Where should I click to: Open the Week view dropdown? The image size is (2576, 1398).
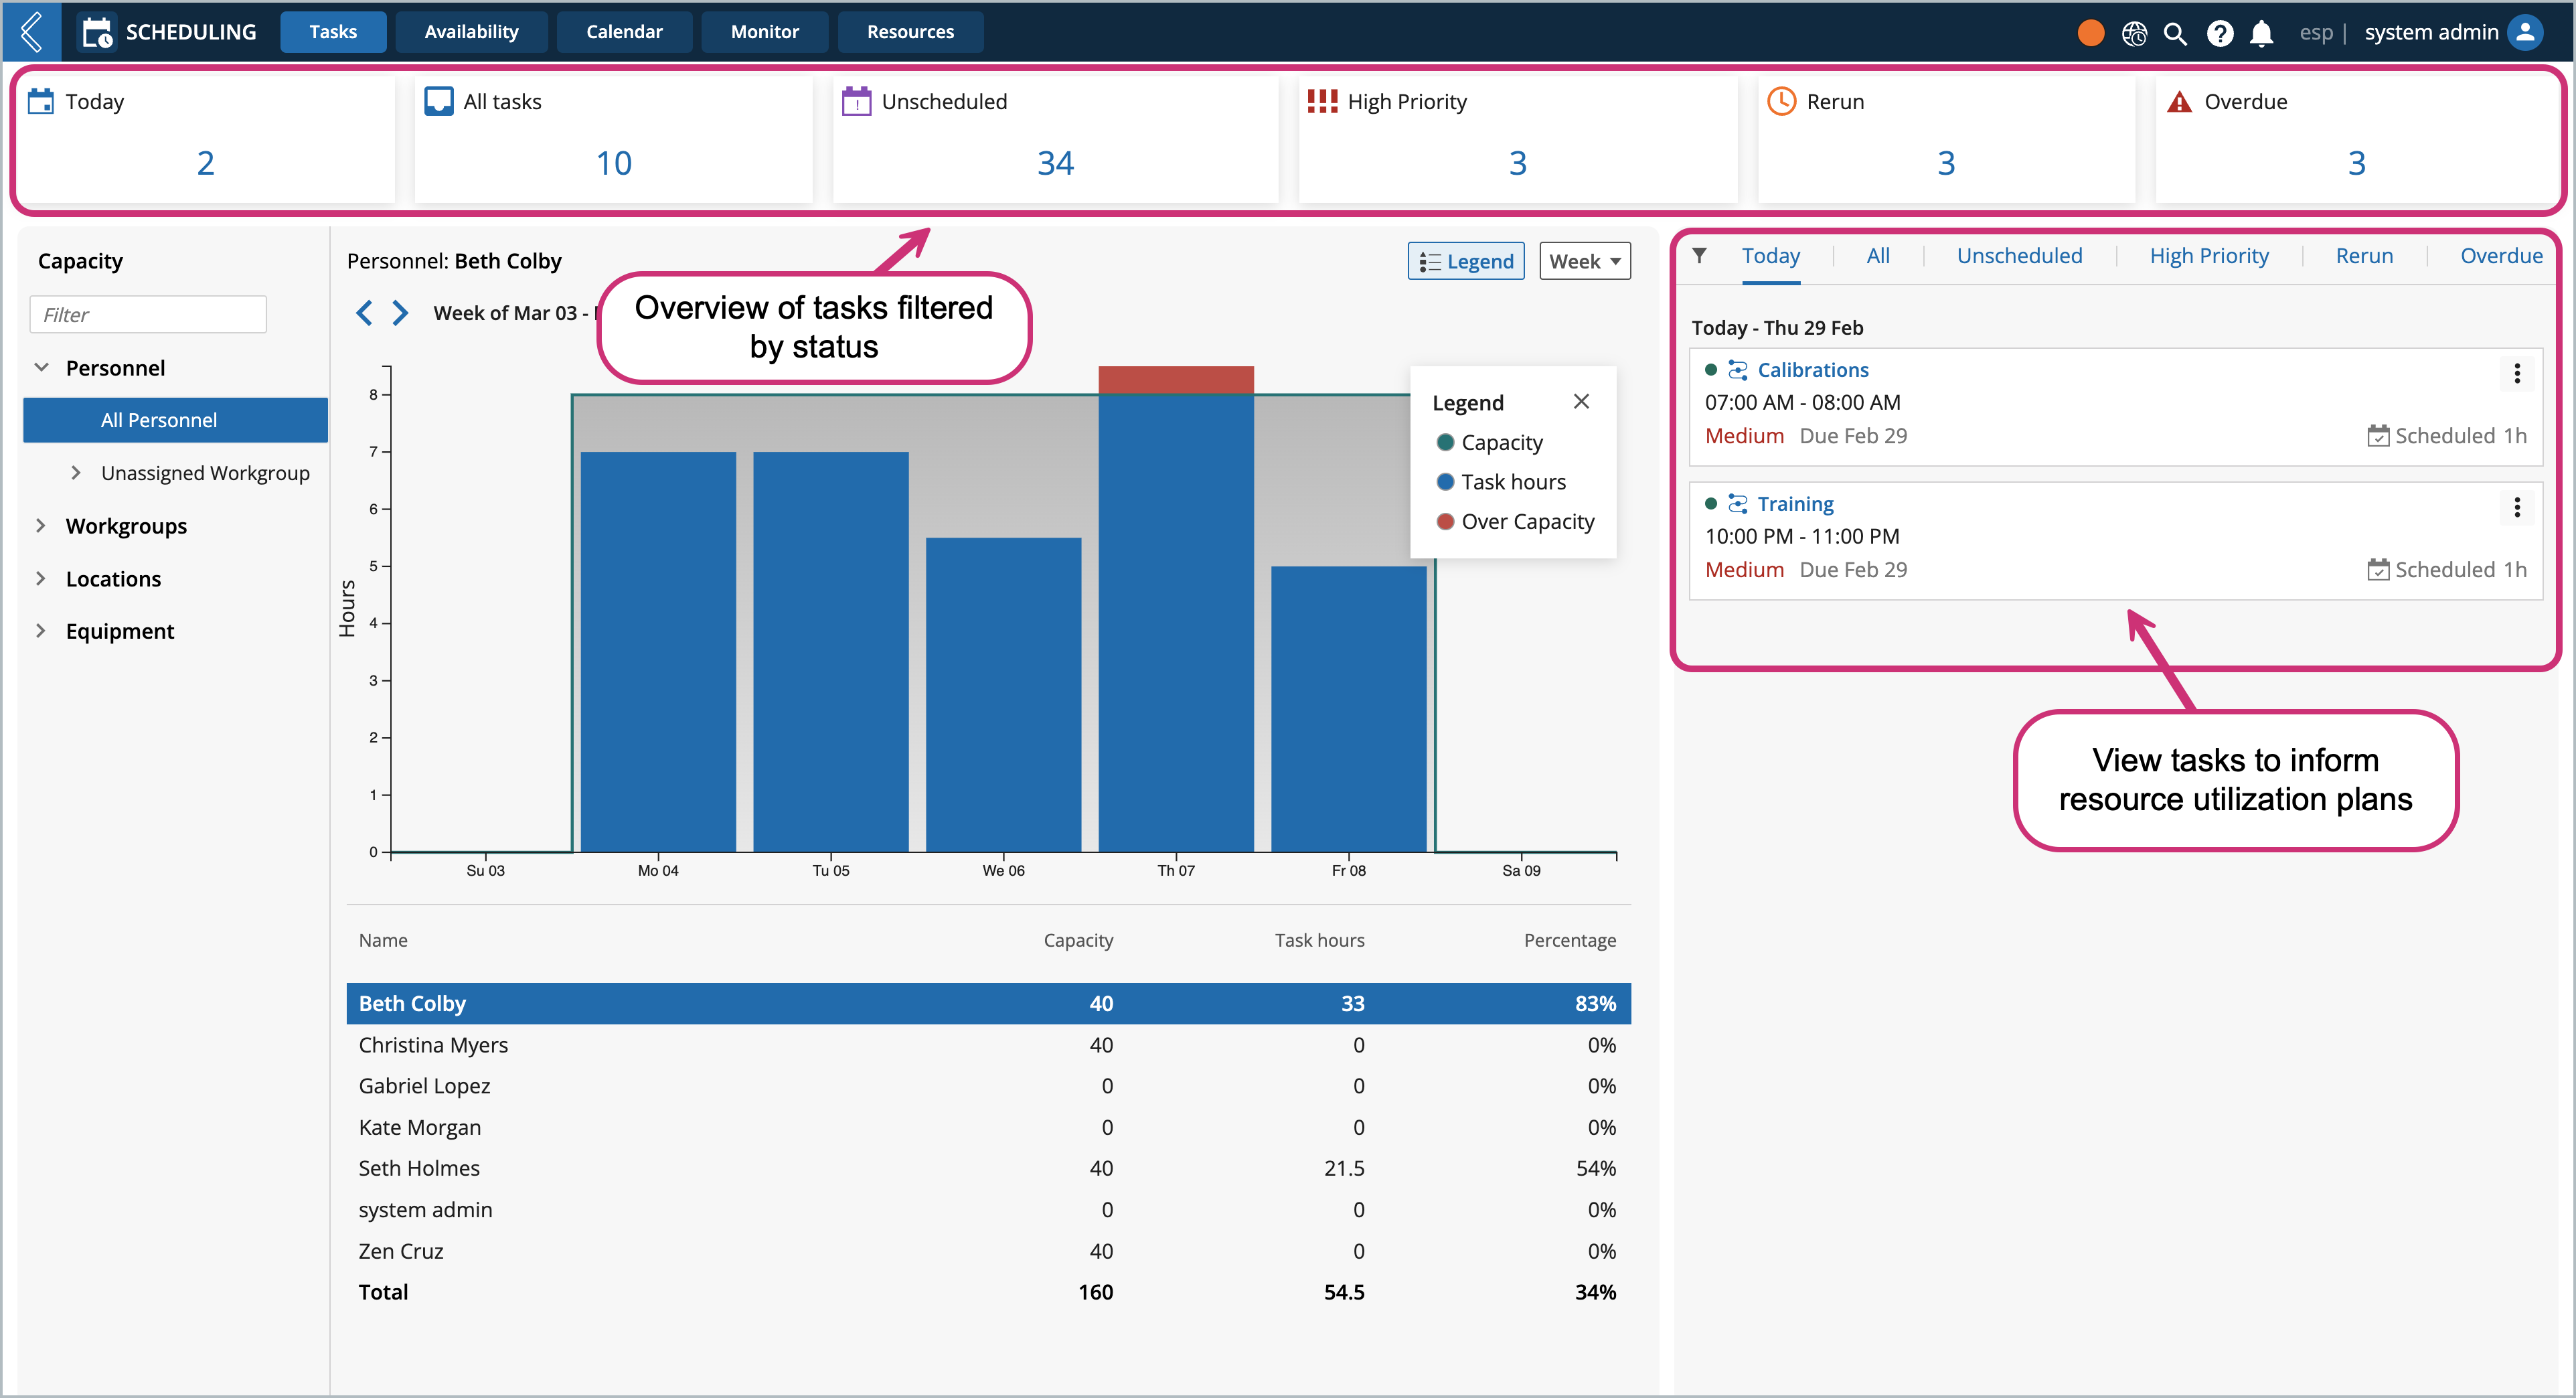coord(1584,261)
